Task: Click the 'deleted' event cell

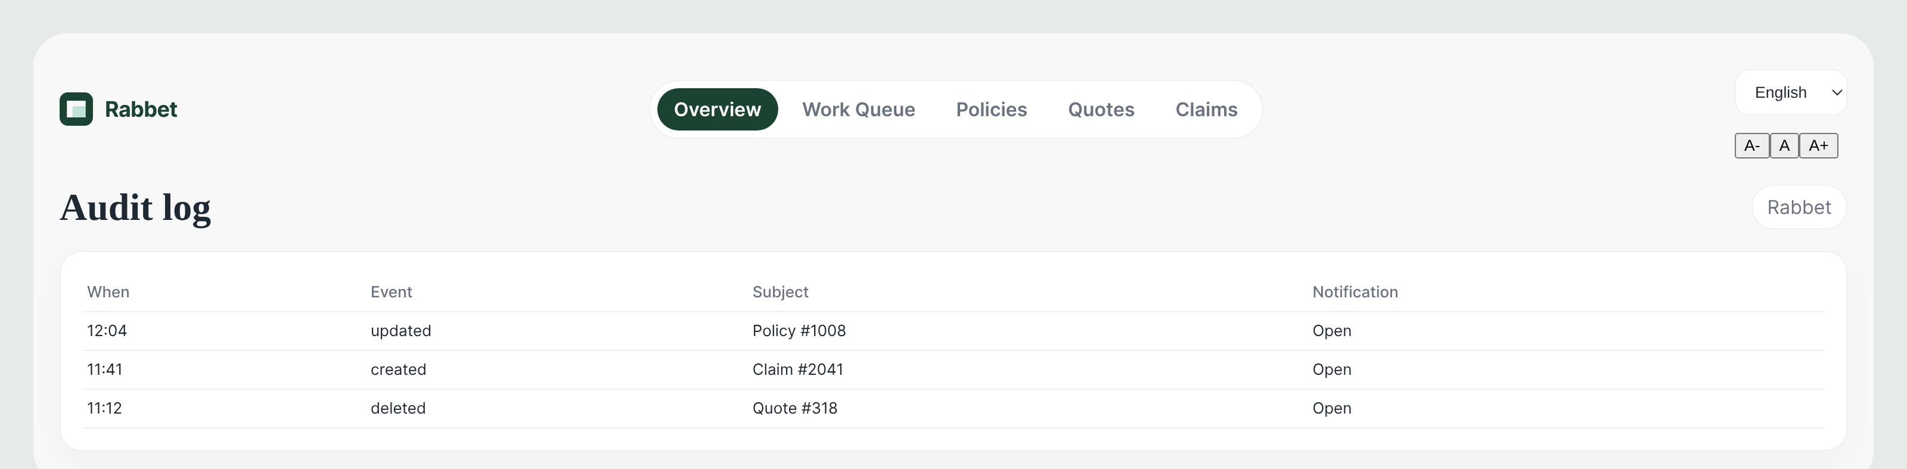Action: pos(398,408)
